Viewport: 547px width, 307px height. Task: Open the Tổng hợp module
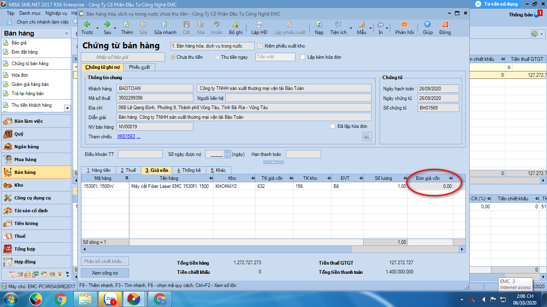pos(36,249)
